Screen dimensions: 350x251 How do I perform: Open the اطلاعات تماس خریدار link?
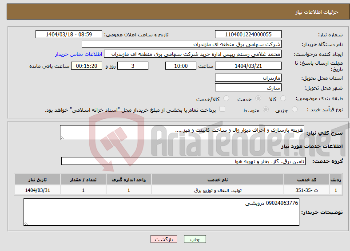coord(79,54)
